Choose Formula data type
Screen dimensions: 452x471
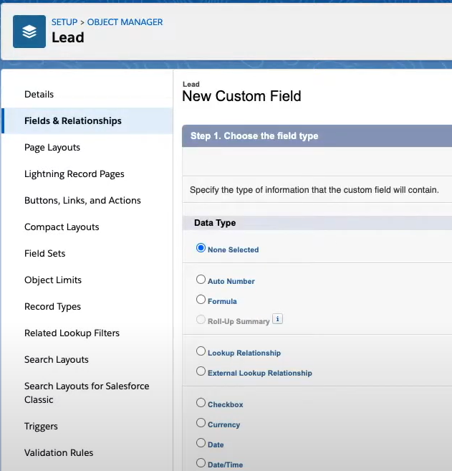tap(201, 300)
